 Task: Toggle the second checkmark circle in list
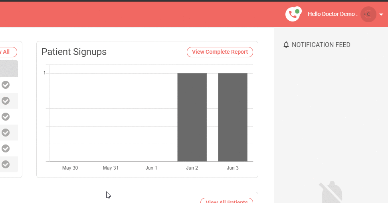pyautogui.click(x=6, y=101)
